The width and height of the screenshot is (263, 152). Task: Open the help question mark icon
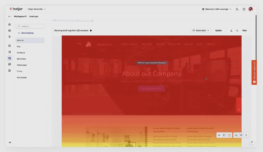[x=244, y=9]
